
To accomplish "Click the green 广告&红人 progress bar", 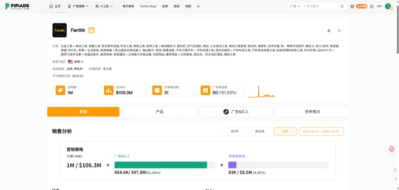I will (161, 165).
